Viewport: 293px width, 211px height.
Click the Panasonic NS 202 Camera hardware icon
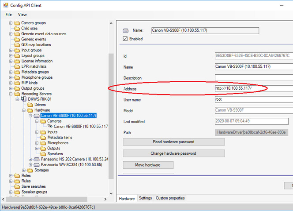coord(37,159)
